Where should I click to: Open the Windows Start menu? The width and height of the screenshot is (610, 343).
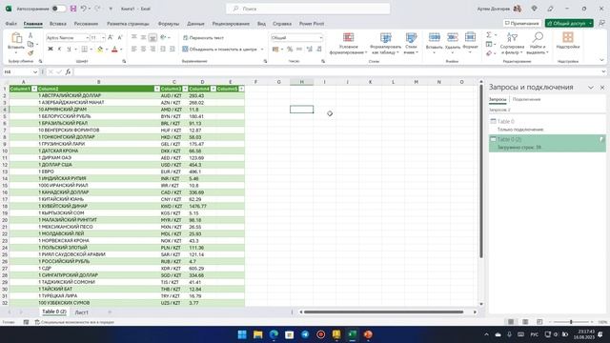pos(242,334)
